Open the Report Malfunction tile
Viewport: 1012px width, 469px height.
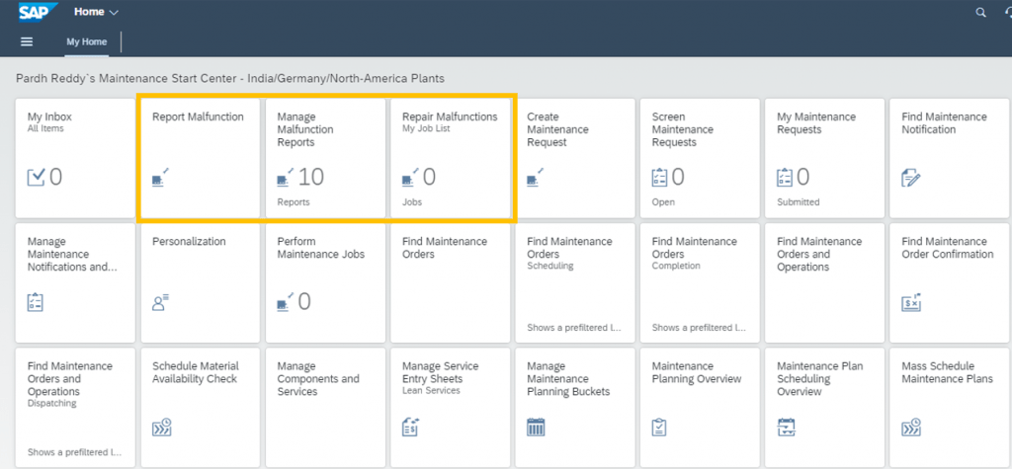(200, 158)
